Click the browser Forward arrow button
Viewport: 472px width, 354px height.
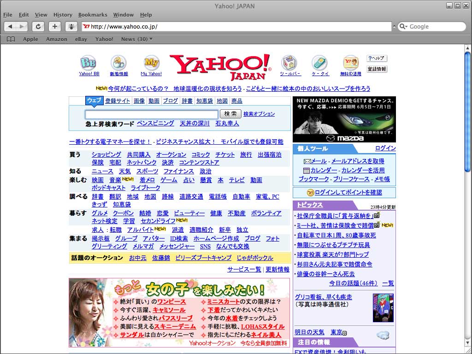click(22, 26)
